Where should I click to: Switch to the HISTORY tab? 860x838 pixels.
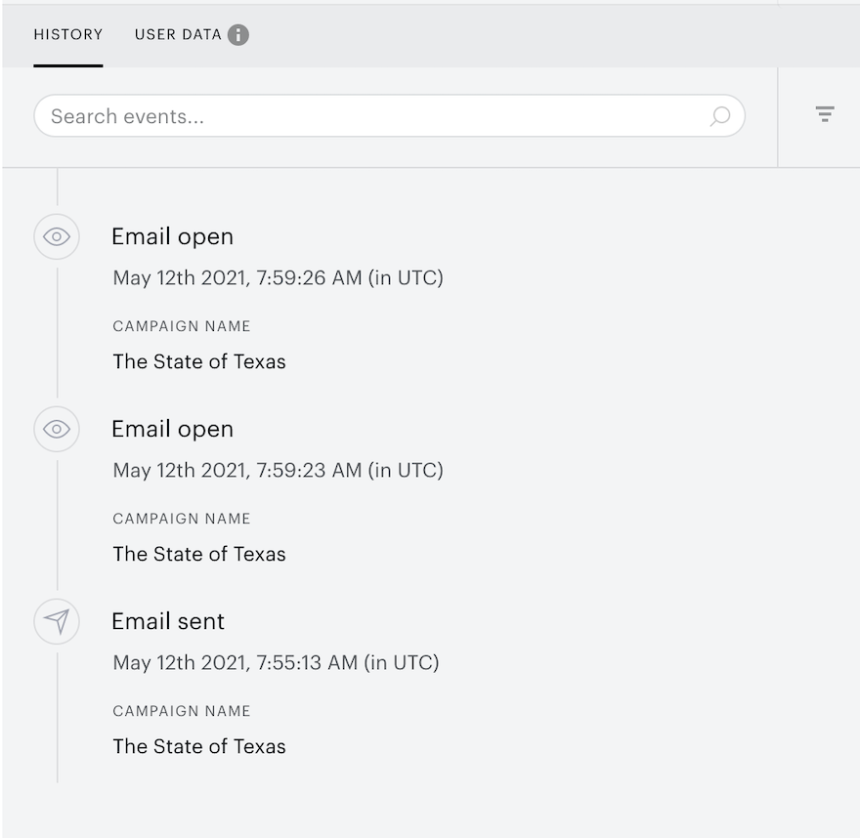68,34
